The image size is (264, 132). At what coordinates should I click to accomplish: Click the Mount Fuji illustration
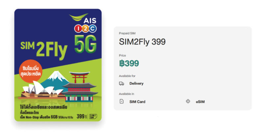point(55,81)
